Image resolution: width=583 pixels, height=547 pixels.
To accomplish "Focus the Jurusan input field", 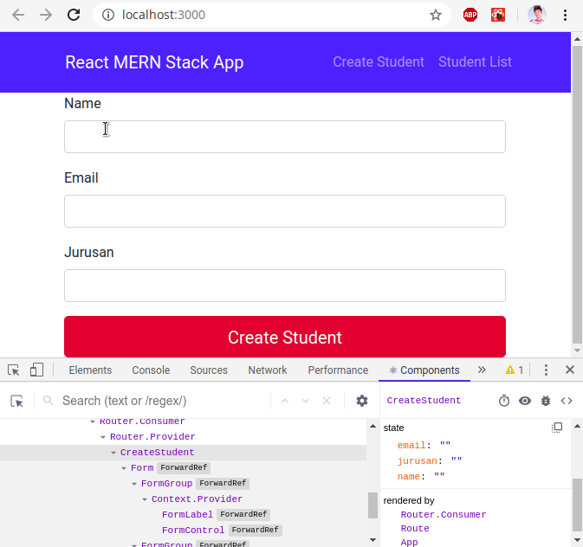I will (x=285, y=286).
